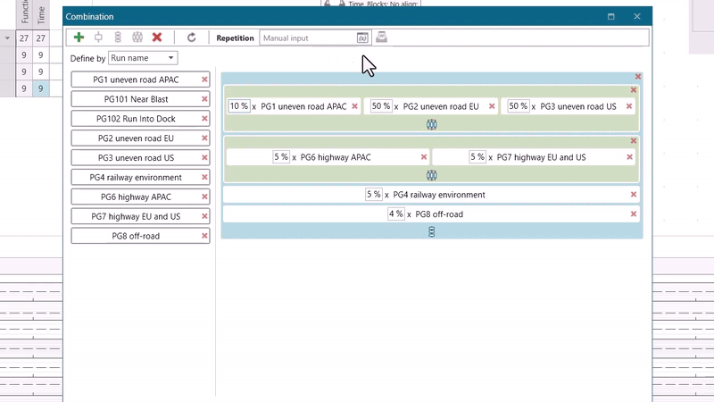The image size is (714, 402).
Task: Remove PG8 off-road from left list
Action: pyautogui.click(x=204, y=236)
